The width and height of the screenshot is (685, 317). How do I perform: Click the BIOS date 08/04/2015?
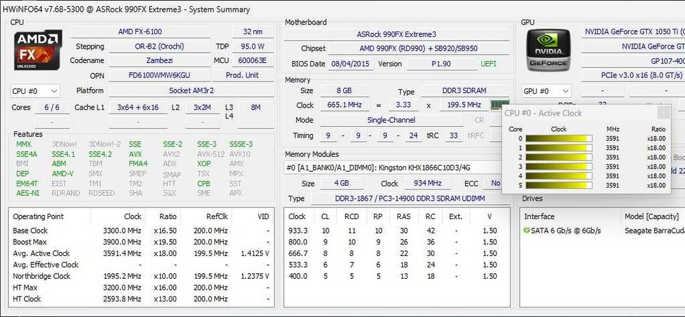tap(350, 64)
